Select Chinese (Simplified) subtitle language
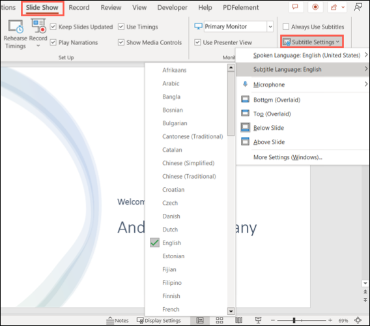370x326 pixels. point(188,163)
